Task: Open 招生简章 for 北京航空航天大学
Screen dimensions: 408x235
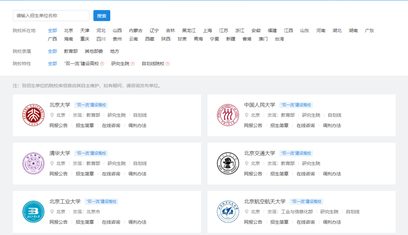Action: [280, 222]
